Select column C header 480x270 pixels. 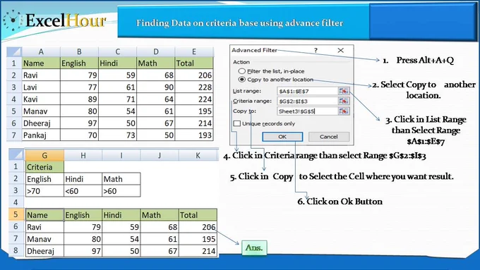coord(118,51)
